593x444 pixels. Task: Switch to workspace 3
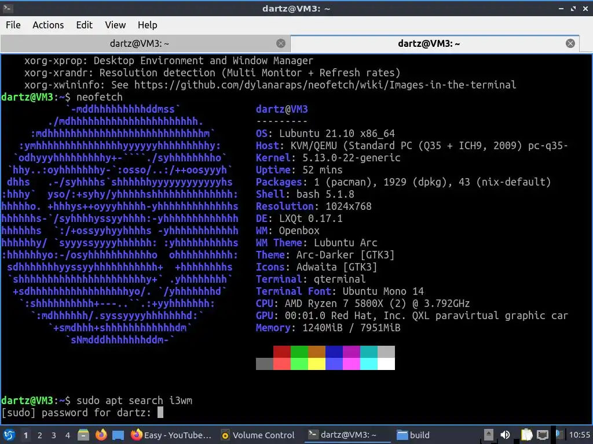click(x=54, y=435)
